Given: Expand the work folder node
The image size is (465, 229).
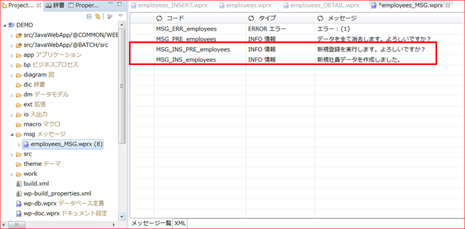Looking at the screenshot, I should tap(12, 174).
